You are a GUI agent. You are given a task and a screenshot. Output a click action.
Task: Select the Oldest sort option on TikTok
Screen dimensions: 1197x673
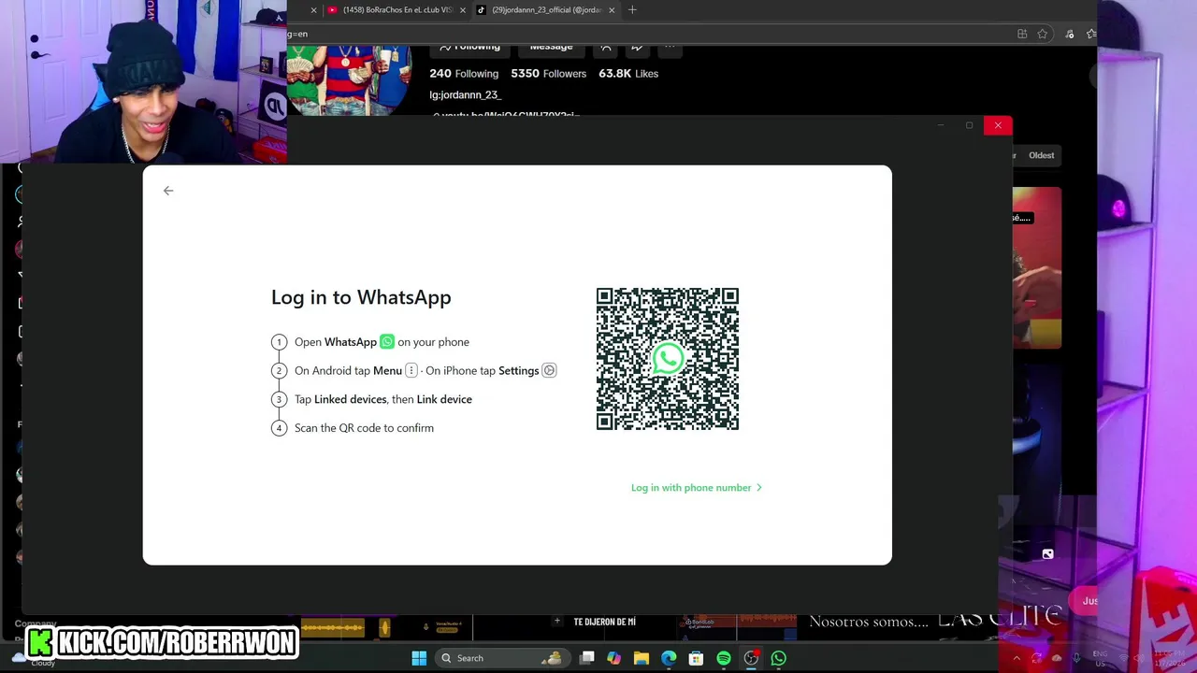pos(1041,155)
